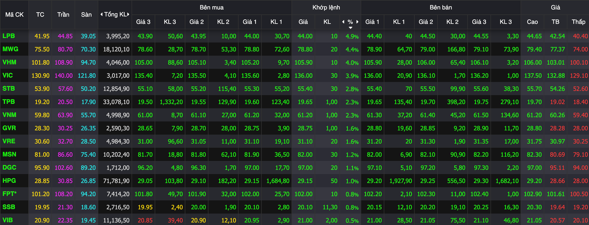Sort by TC reference price column
Viewport: 589px width, 225px height.
[40, 14]
